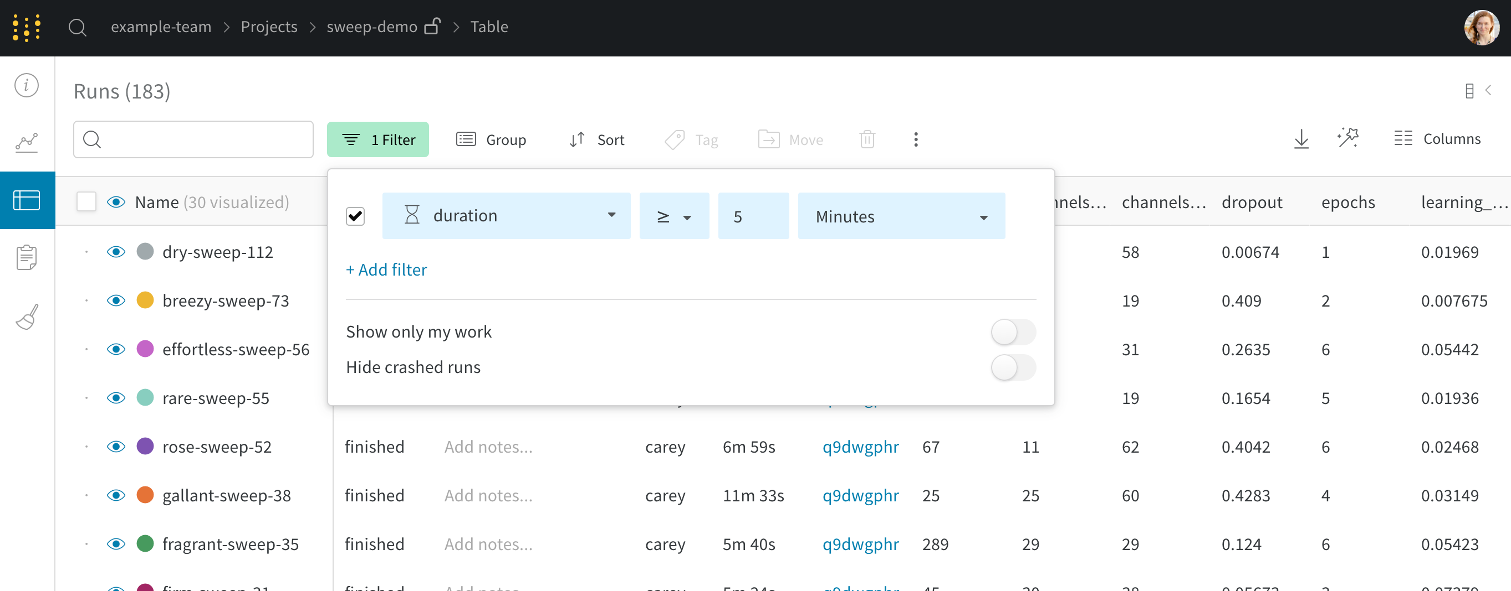The height and width of the screenshot is (591, 1511).
Task: Open the reports clipboard icon in sidebar
Action: (27, 257)
